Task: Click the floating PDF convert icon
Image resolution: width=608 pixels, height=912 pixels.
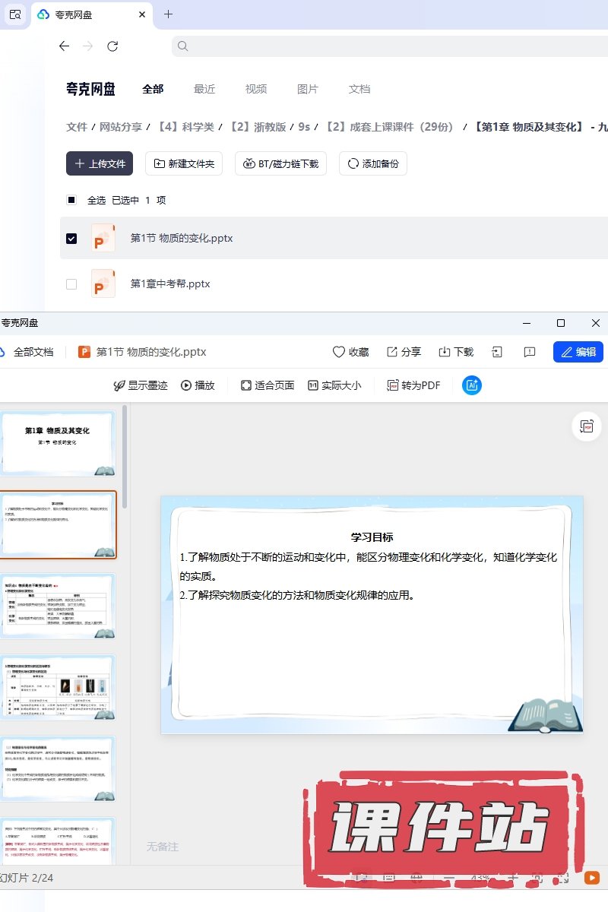Action: (586, 426)
